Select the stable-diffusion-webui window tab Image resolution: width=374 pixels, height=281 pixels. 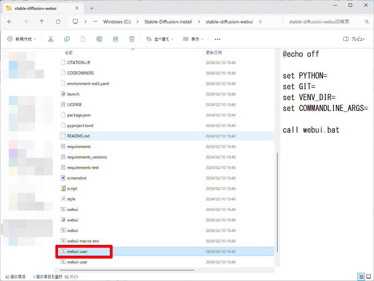pos(43,8)
